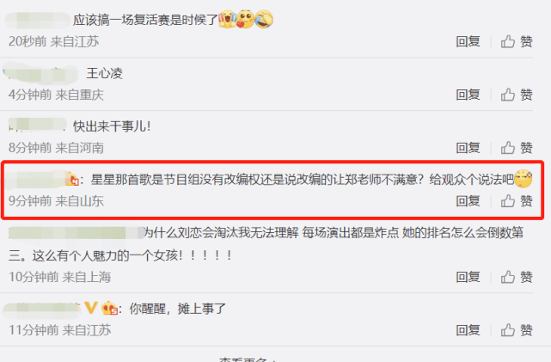Click the orange V verified badge
The height and width of the screenshot is (362, 551).
[x=91, y=308]
